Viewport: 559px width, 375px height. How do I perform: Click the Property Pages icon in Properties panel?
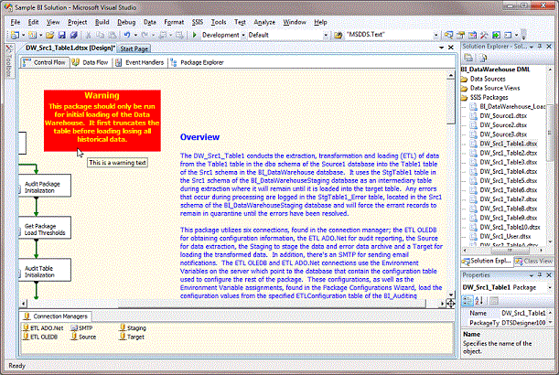(x=494, y=301)
